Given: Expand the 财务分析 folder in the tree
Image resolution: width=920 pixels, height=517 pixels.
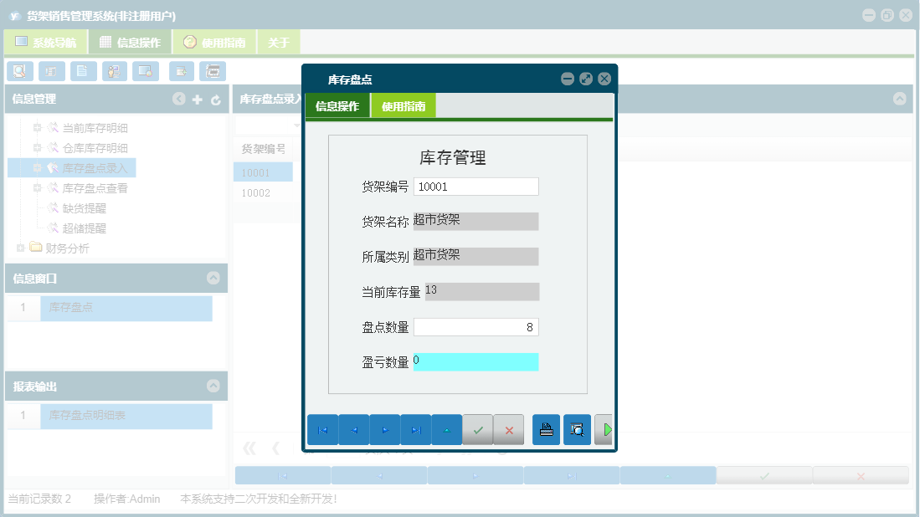Looking at the screenshot, I should (21, 248).
